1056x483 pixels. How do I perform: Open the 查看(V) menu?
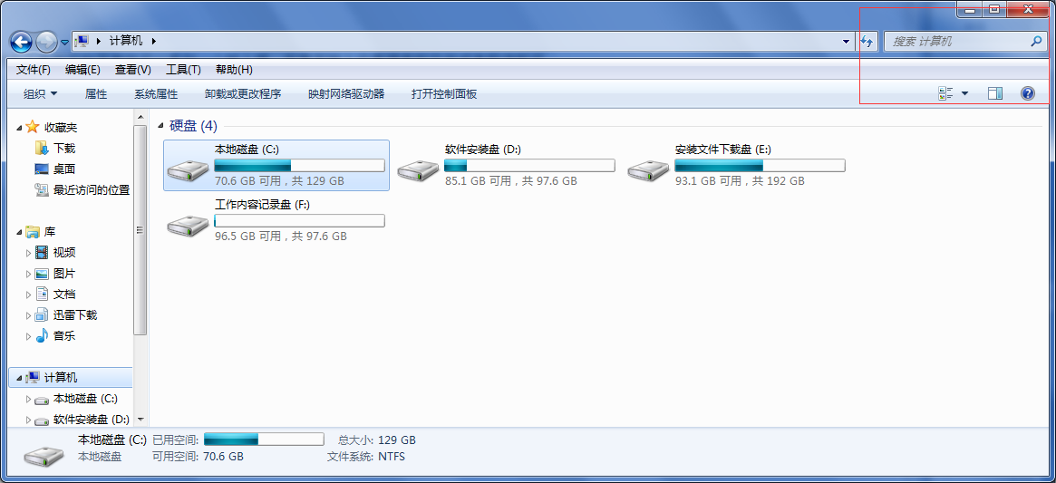coord(132,70)
